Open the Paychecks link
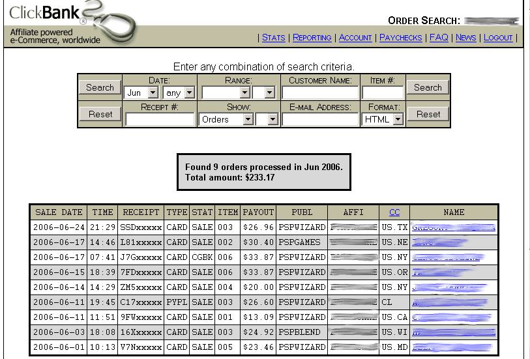The image size is (530, 359). tap(400, 38)
